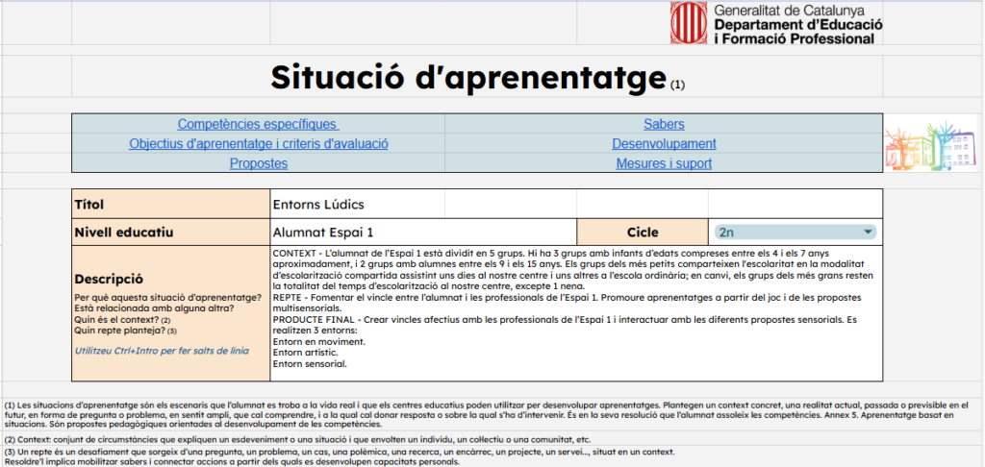
Task: Go to Objectius d'aprenentatge i criteris d'avaluació
Action: coord(258,144)
